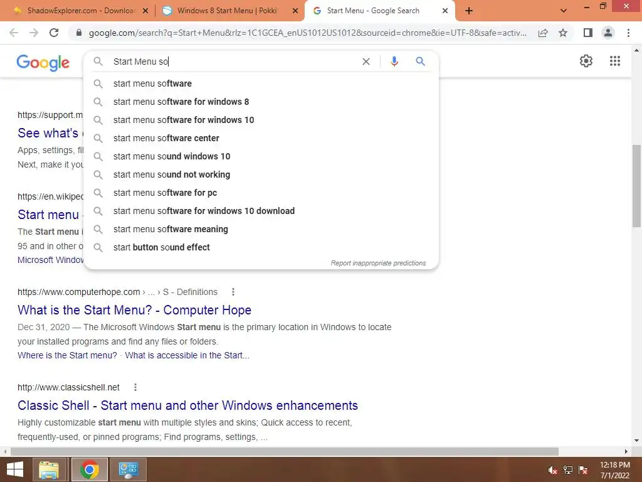Close the ShadowExplorer tab
Image resolution: width=642 pixels, height=482 pixels.
coord(145,11)
